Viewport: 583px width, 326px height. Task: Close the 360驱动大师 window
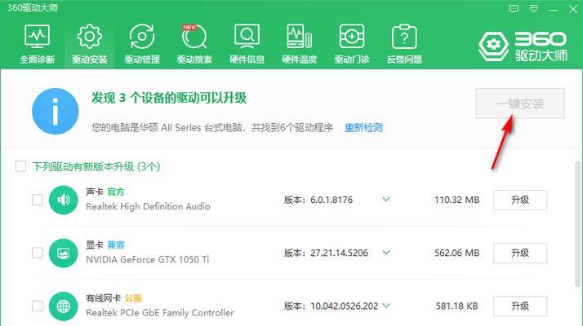573,9
